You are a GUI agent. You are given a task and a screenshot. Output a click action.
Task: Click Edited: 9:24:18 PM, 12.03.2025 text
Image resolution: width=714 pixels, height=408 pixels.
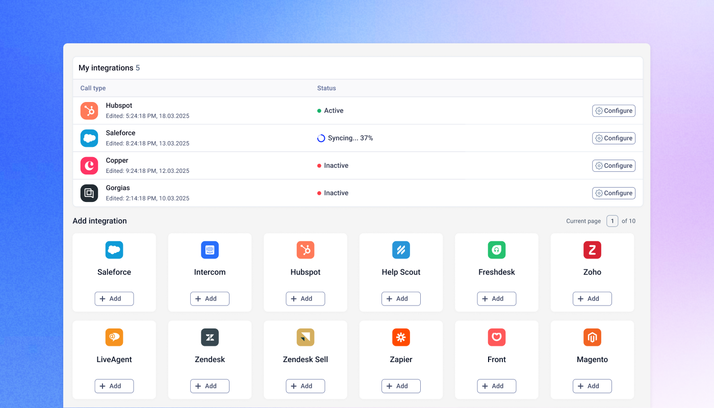pos(147,171)
